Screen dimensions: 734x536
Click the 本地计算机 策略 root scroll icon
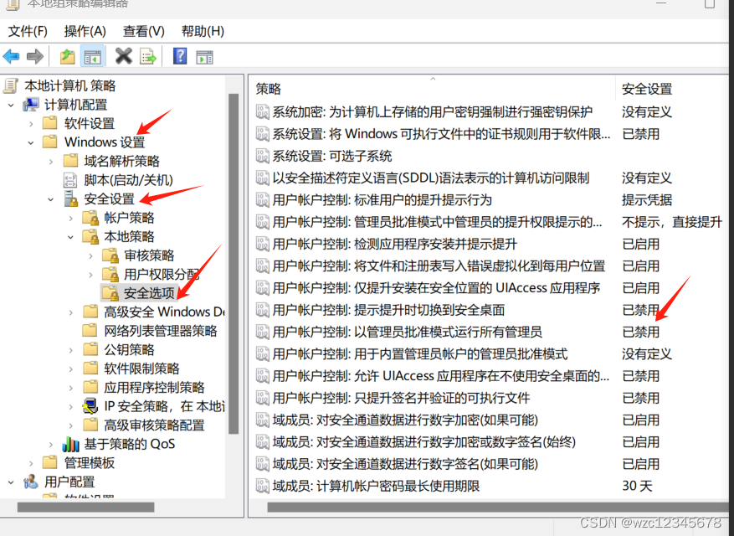(x=11, y=85)
